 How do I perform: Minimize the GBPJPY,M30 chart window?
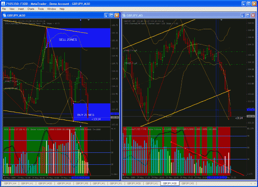pos(107,15)
